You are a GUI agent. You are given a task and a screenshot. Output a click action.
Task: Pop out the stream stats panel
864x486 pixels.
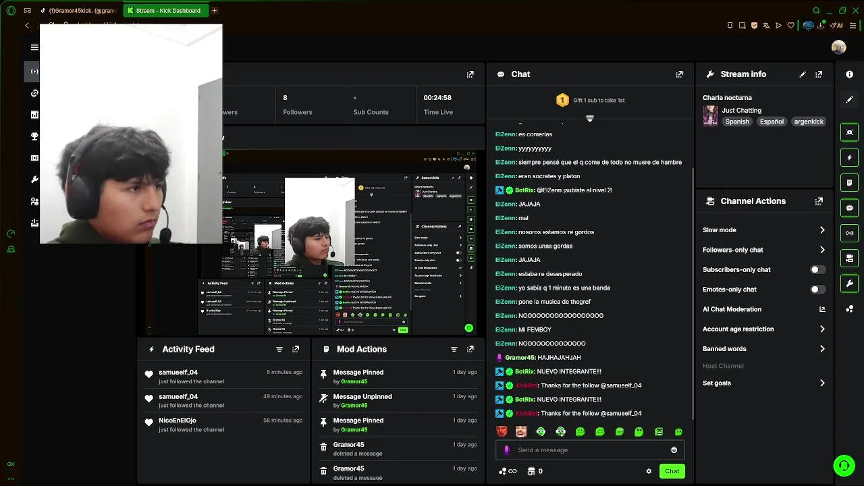(x=470, y=74)
